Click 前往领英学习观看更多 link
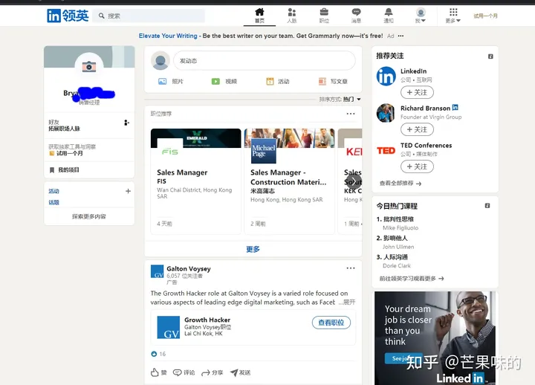Viewport: 535px width, 385px height. point(412,279)
